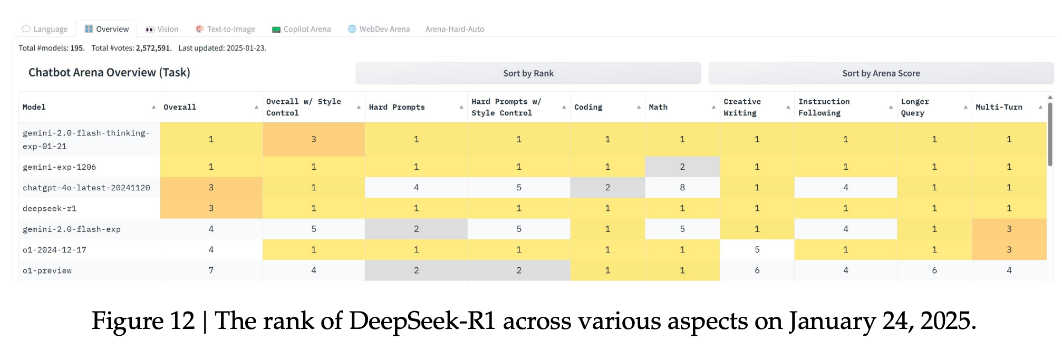Click the scrollbar up arrow

click(x=1050, y=98)
